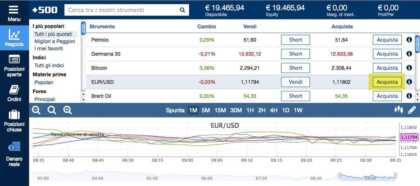Select the 5M chart timeframe

tap(206, 110)
